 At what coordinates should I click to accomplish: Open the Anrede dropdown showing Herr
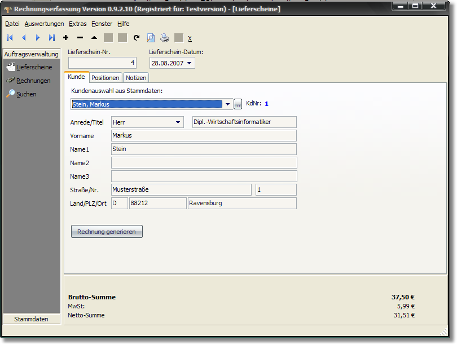(x=178, y=122)
